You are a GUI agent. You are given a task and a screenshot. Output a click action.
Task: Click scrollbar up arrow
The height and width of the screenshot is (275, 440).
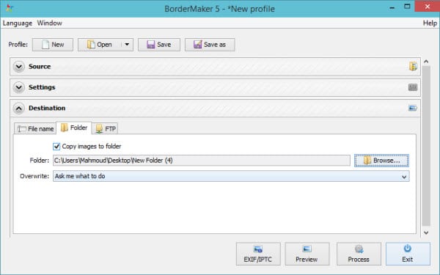426,61
